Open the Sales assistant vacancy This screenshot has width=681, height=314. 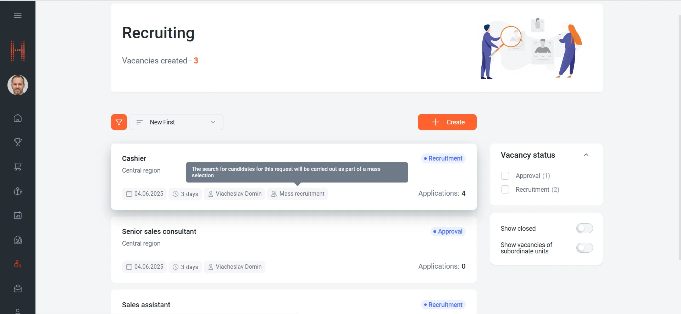pyautogui.click(x=146, y=305)
